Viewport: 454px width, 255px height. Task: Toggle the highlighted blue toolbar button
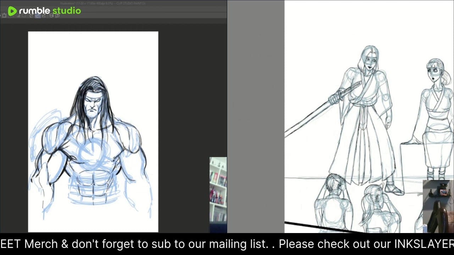38,16
